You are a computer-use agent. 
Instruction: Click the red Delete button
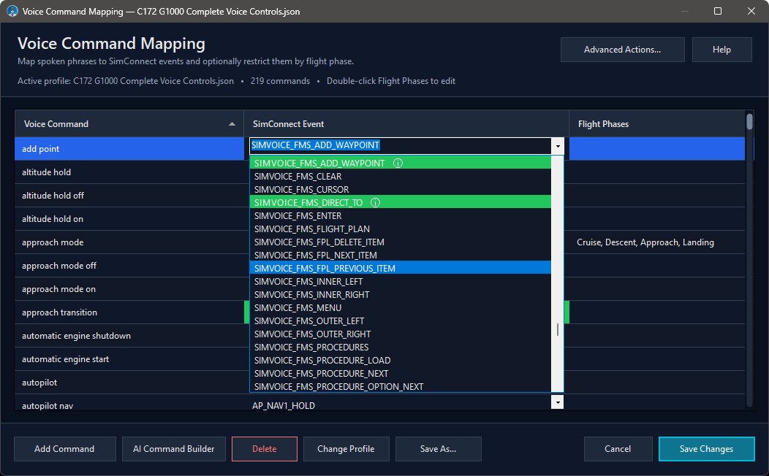coord(265,449)
